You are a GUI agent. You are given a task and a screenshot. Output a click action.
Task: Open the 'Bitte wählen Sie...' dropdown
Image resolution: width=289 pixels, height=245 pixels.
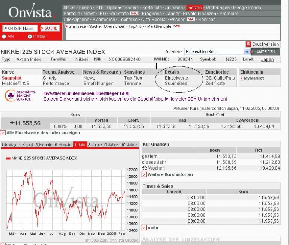click(x=217, y=52)
